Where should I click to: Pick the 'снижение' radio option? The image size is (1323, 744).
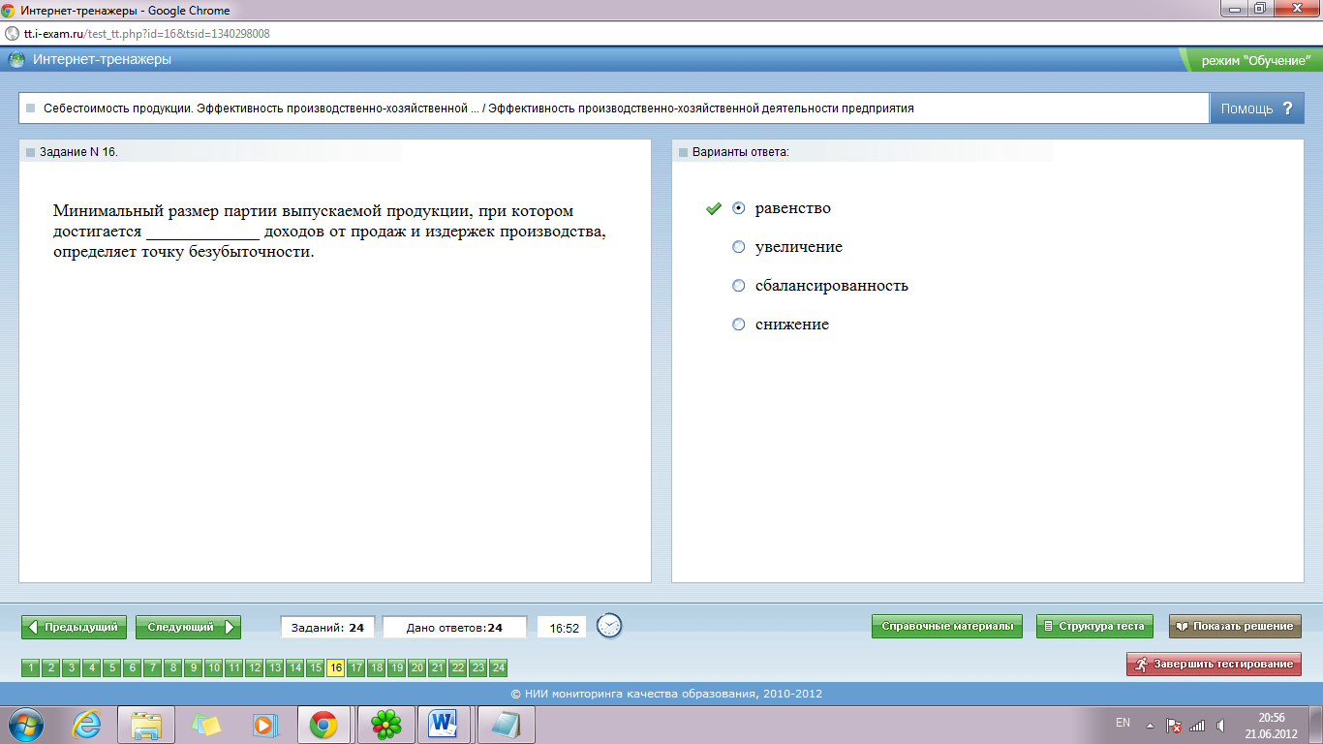739,325
